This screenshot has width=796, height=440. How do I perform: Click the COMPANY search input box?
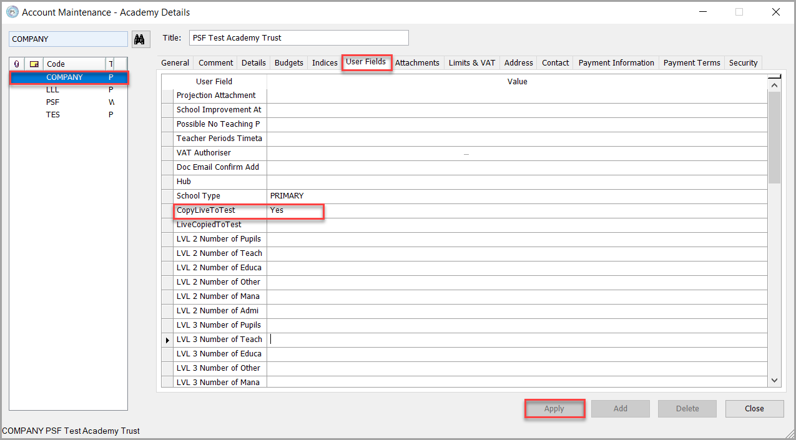point(68,39)
